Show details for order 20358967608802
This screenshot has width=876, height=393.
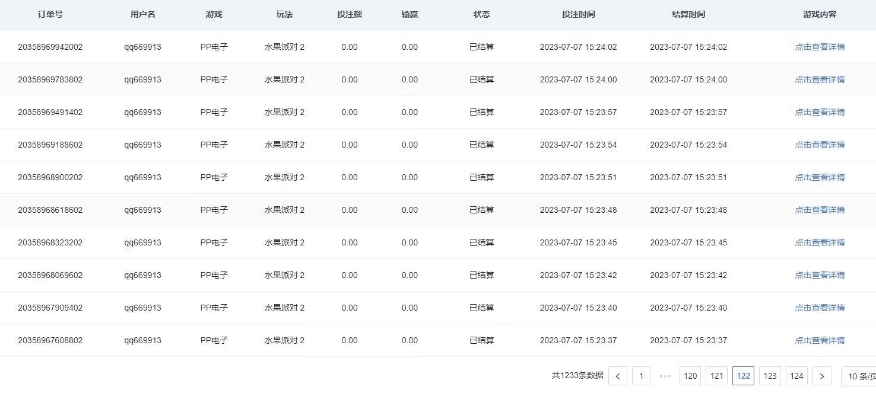[x=820, y=340]
